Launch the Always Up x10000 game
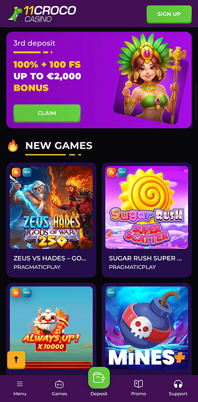The height and width of the screenshot is (402, 198). 51,328
